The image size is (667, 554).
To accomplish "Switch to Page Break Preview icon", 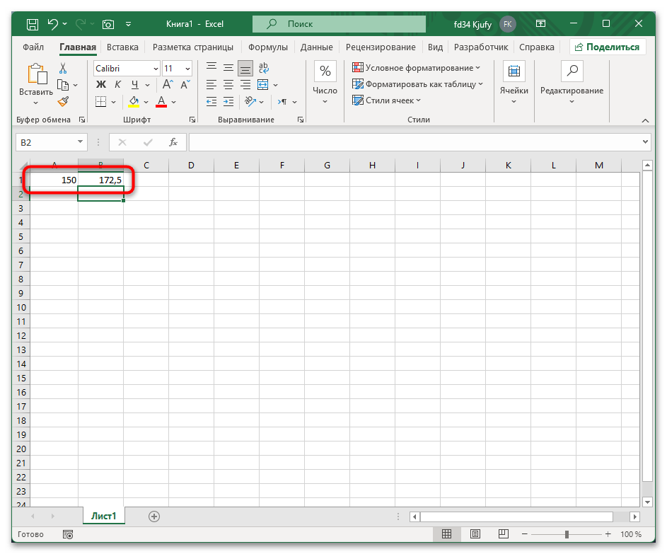I will (503, 533).
